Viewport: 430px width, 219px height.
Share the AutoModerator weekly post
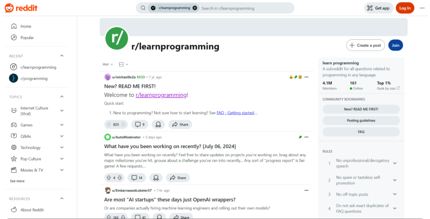[178, 178]
